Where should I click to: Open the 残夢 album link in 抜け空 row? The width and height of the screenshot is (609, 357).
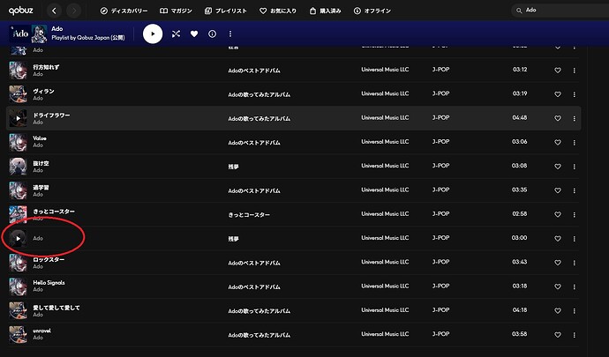(x=233, y=167)
